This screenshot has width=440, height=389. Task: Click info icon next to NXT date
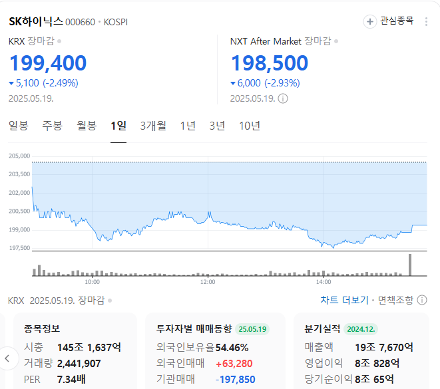click(283, 98)
